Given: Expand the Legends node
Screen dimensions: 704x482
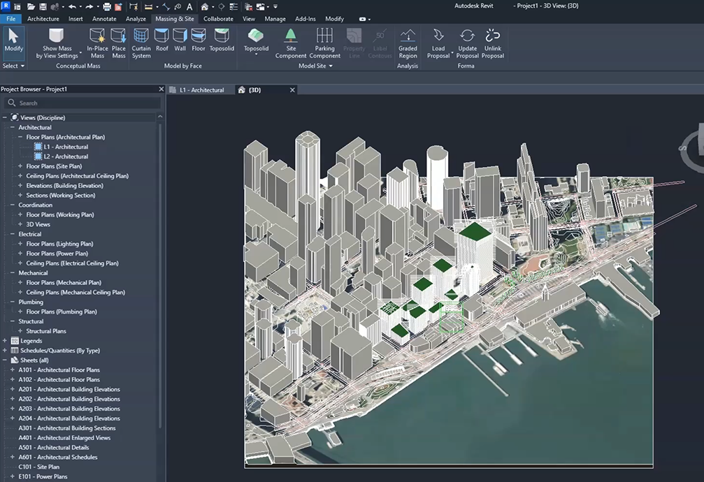Looking at the screenshot, I should (x=5, y=341).
